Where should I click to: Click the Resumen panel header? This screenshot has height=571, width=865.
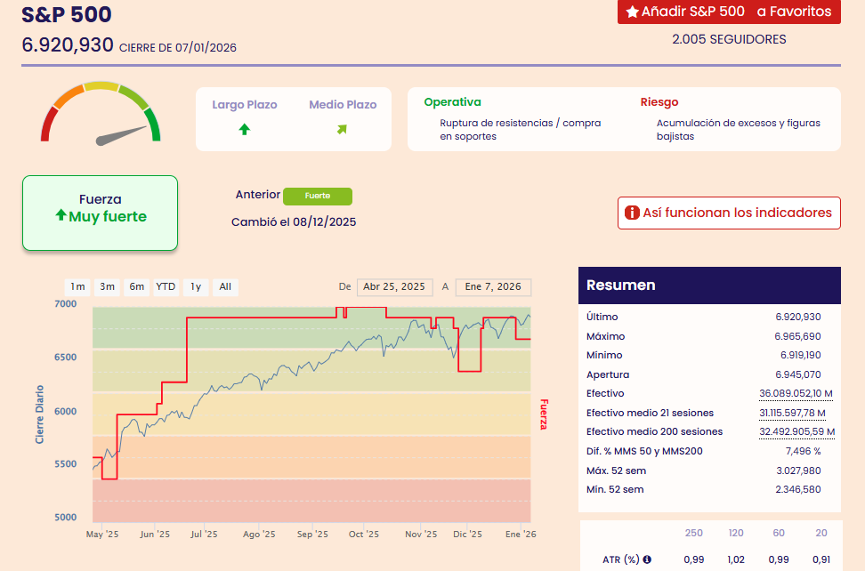(x=709, y=285)
